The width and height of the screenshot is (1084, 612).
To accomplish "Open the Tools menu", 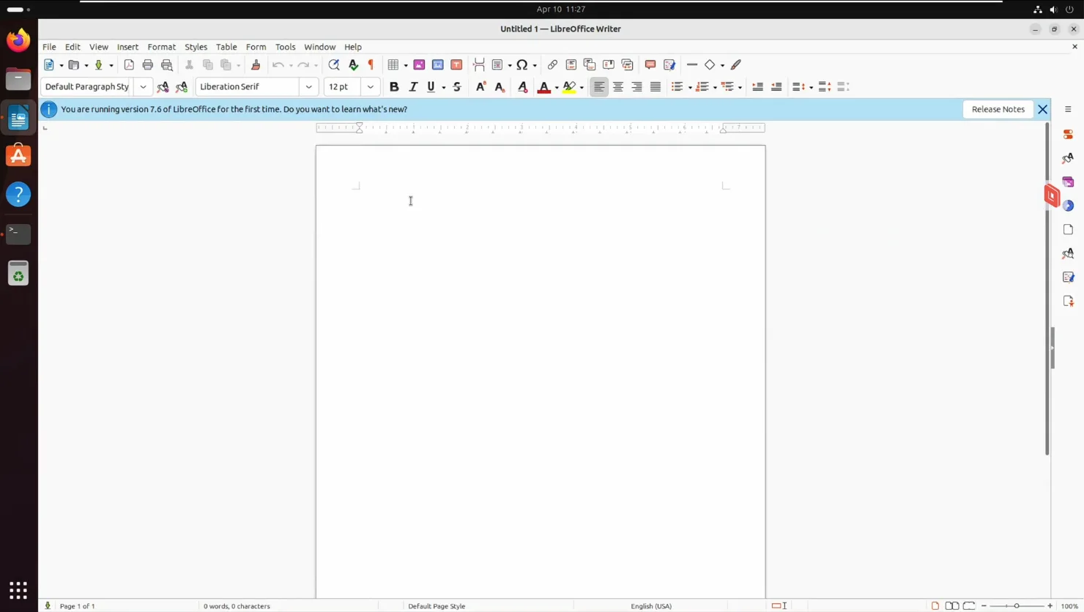I will 285,47.
